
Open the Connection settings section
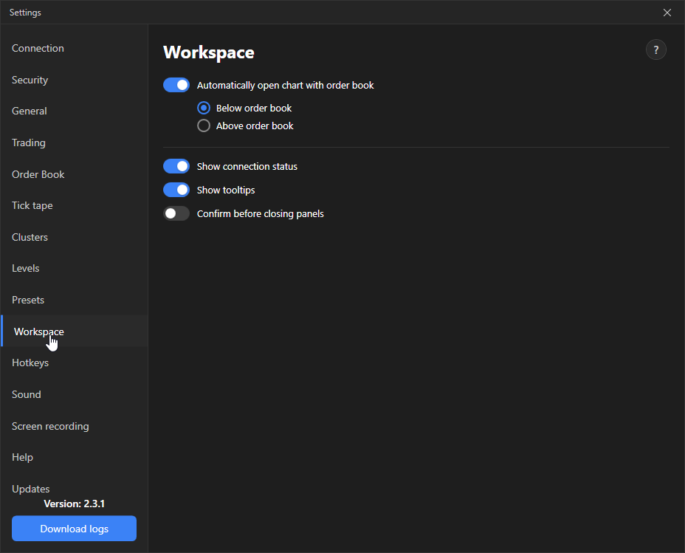click(x=75, y=48)
